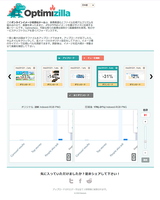Click the 適用 apply button
The width and height of the screenshot is (160, 200).
coord(145,160)
